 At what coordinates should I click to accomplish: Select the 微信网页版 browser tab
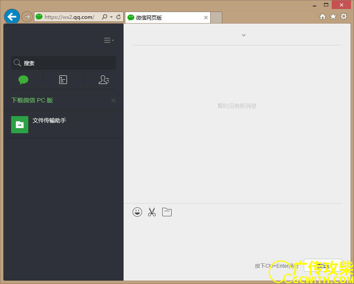click(167, 18)
